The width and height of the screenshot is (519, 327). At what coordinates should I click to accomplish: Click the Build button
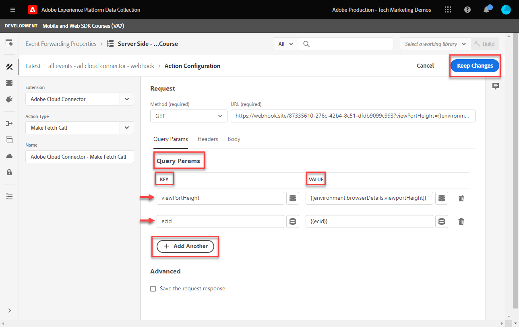485,44
